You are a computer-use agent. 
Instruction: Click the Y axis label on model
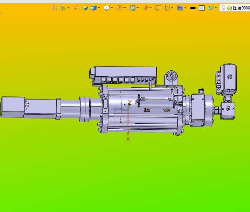(x=130, y=102)
